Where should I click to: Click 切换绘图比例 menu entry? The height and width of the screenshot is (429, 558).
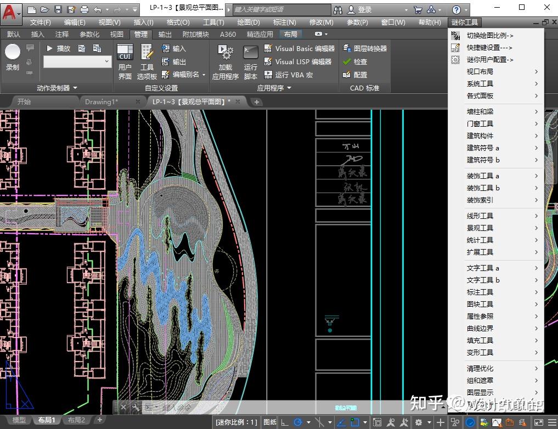click(x=489, y=36)
